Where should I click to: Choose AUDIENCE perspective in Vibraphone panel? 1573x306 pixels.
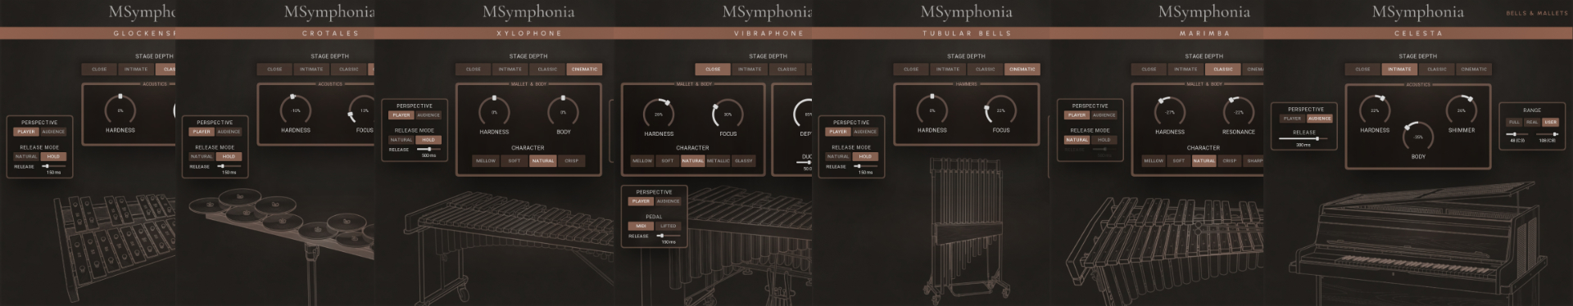[x=669, y=201]
